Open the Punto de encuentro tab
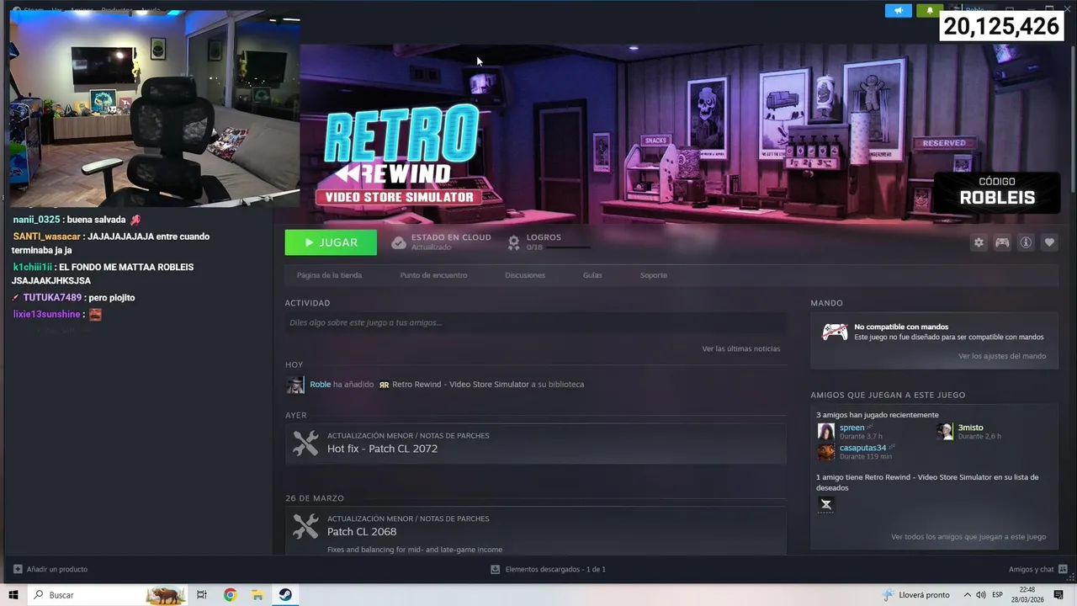 click(x=433, y=275)
